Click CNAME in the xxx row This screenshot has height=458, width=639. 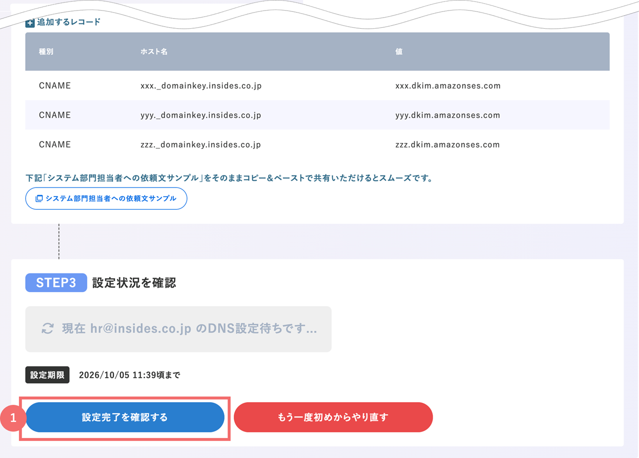click(x=55, y=85)
